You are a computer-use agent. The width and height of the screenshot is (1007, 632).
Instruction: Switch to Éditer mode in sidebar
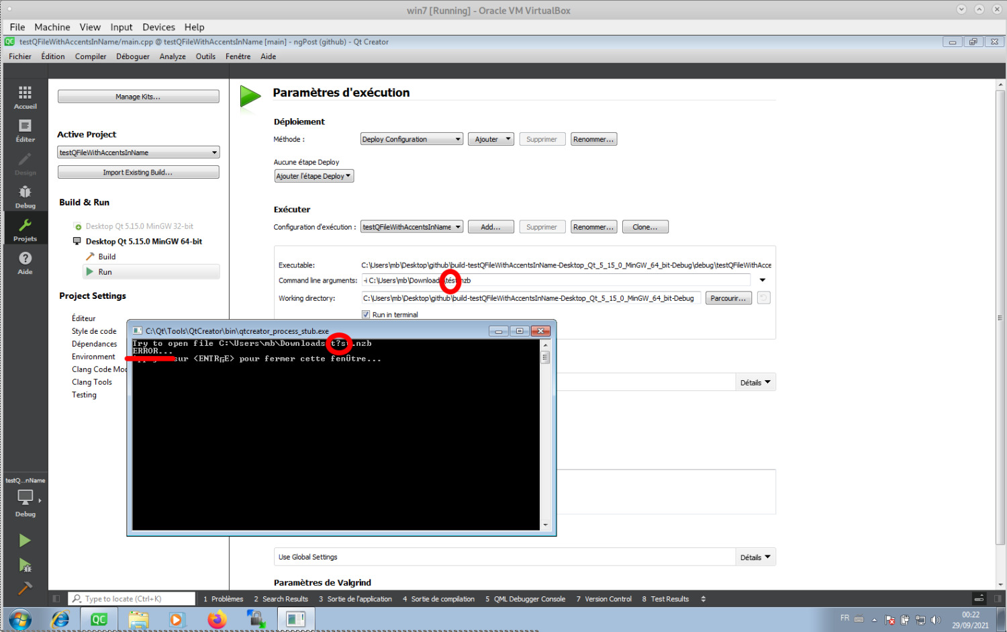pos(25,130)
